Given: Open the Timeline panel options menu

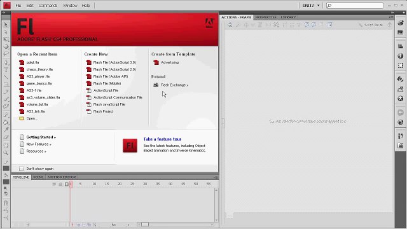Looking at the screenshot, I should coord(216,177).
